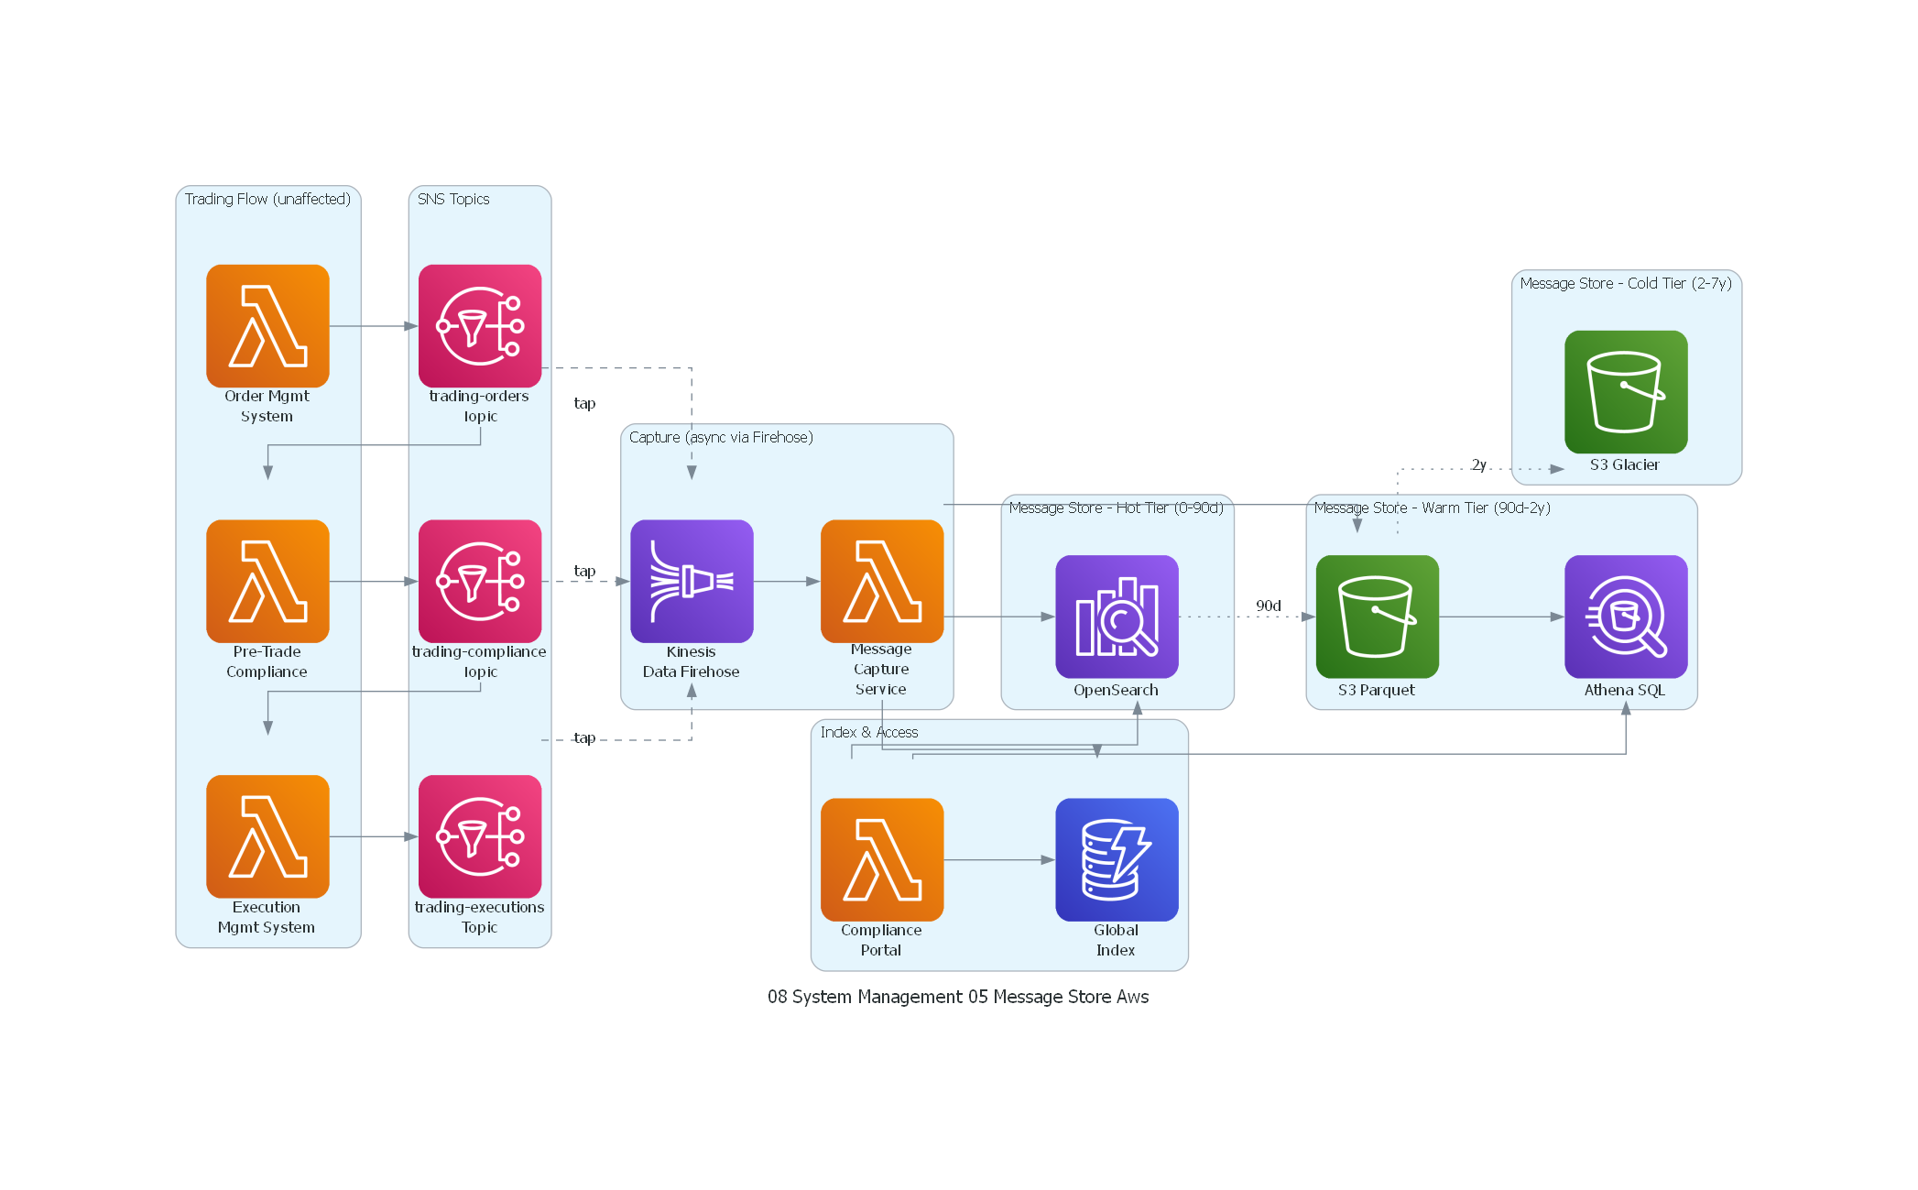Select the trading-compliance SNS topic icon
This screenshot has height=1190, width=1918.
tap(479, 581)
